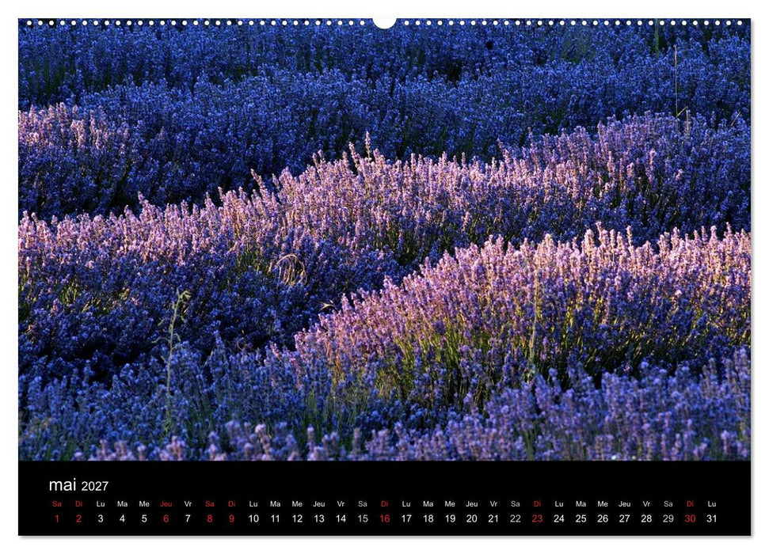Click the red 'Jeu' label above day 6

166,504
